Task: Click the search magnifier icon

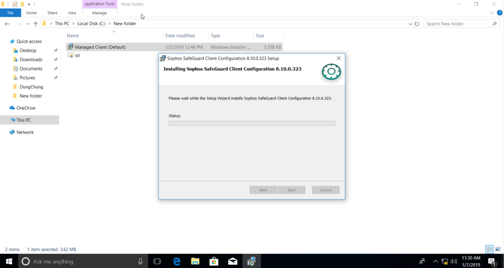Action: [494, 24]
